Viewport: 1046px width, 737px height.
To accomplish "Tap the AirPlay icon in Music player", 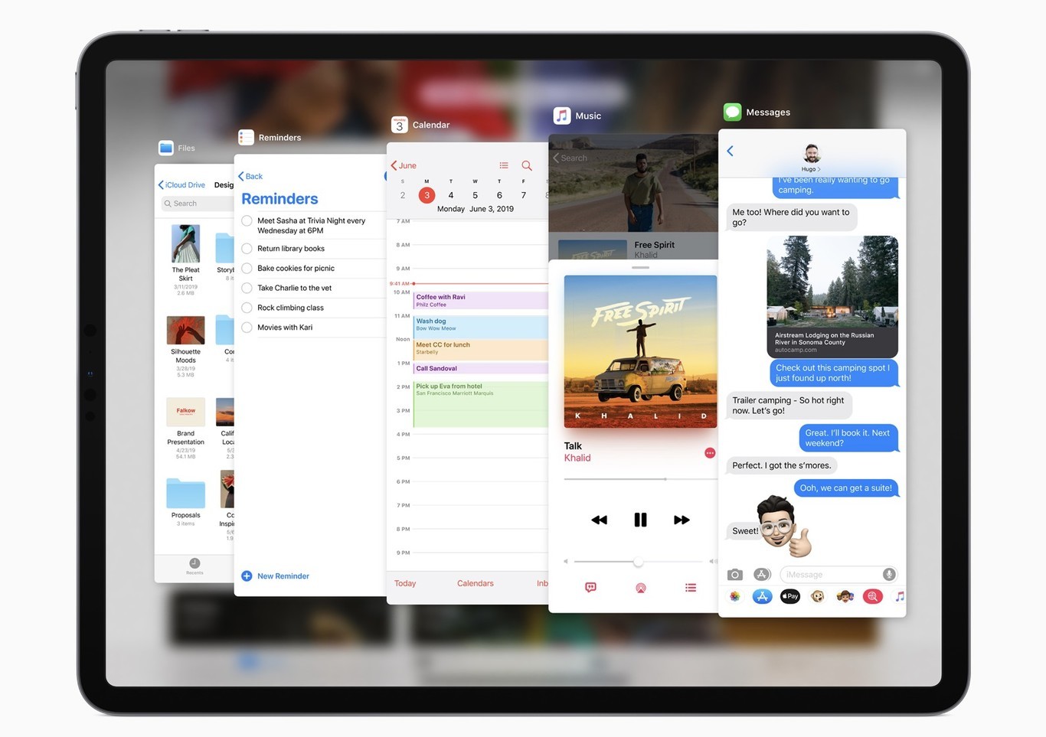I will click(x=640, y=588).
